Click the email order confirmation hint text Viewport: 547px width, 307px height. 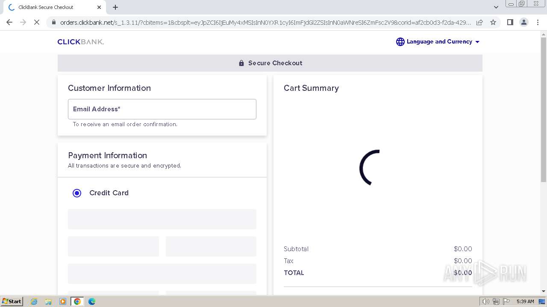tap(125, 125)
